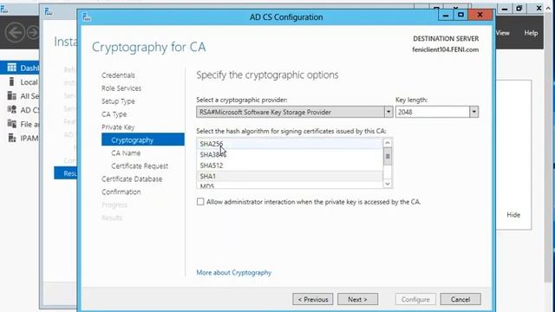This screenshot has height=312, width=555.
Task: Maximize the AD CS Configuration window
Action: click(460, 16)
